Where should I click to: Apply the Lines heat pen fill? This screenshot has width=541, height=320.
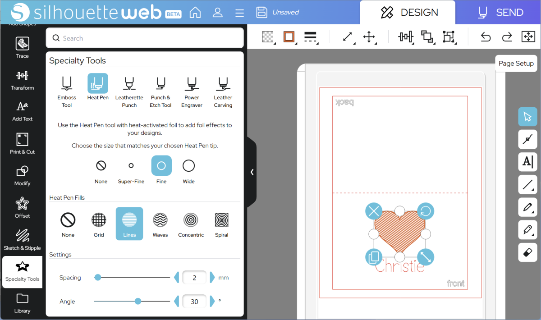pos(129,224)
